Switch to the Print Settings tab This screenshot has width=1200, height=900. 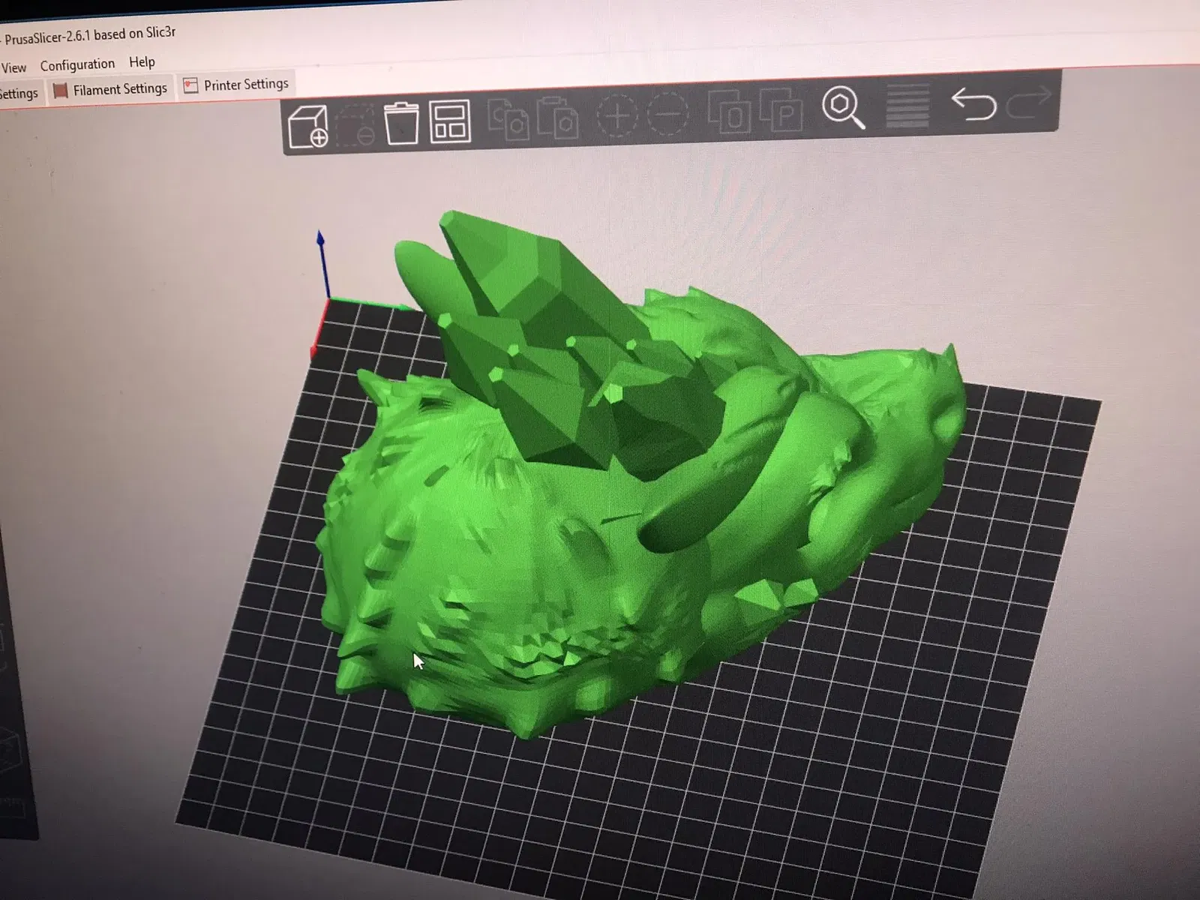pos(19,94)
